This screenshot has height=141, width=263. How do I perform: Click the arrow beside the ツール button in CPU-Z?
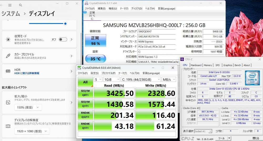click(229, 138)
